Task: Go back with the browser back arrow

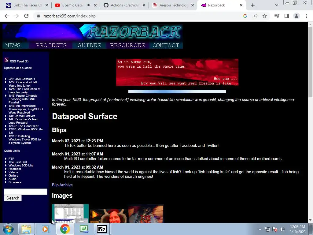Action: (7, 16)
